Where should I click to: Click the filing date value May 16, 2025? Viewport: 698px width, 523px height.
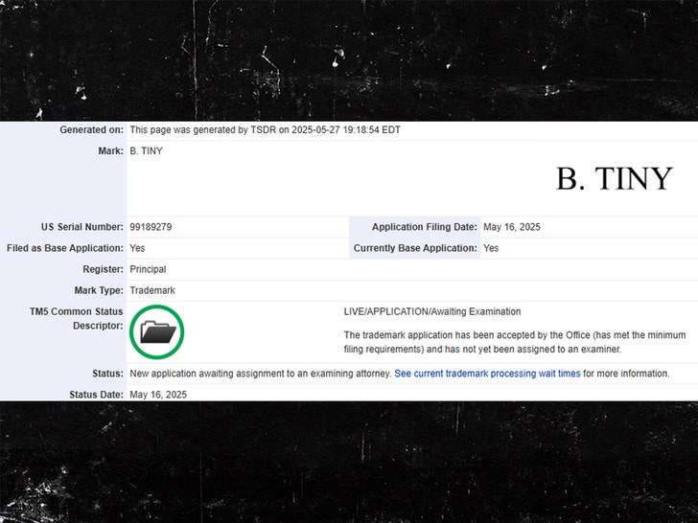click(512, 227)
